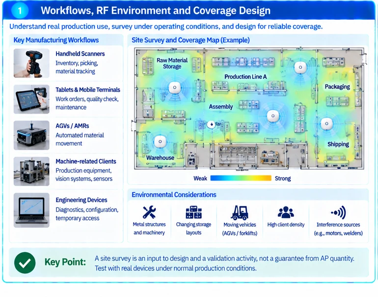Screen dimensions: 378x297
Task: Click the 'Understand real production use' subtitle
Action: [166, 27]
